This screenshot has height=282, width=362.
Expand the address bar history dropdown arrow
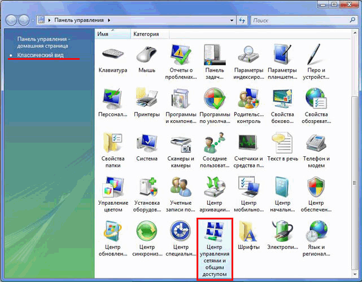231,20
